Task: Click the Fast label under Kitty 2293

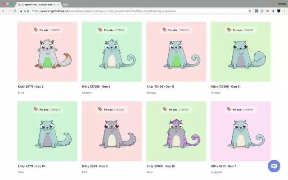Action: click(85, 172)
